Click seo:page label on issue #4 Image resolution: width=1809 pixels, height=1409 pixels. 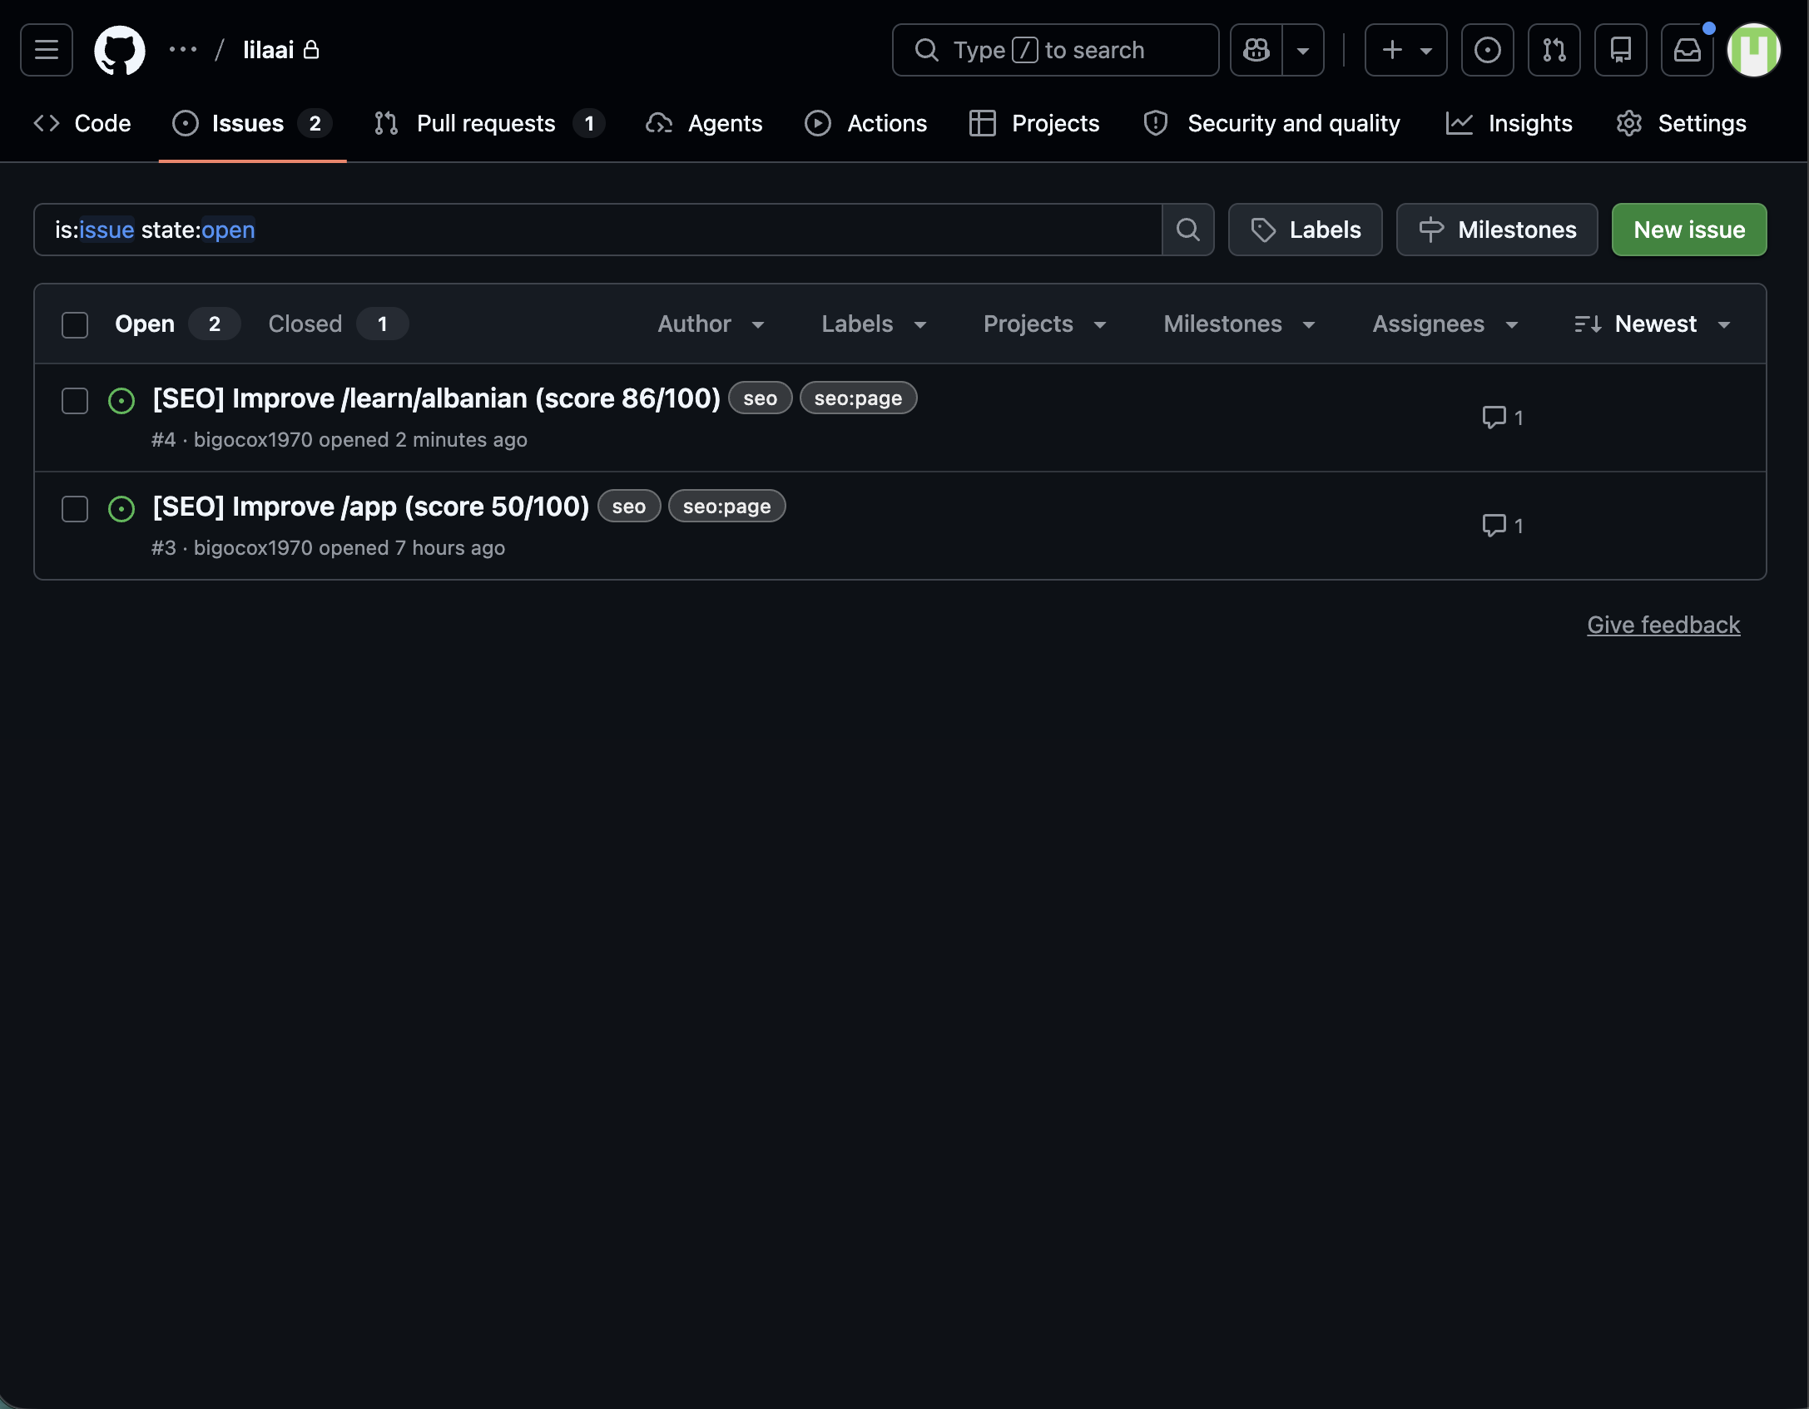coord(858,398)
